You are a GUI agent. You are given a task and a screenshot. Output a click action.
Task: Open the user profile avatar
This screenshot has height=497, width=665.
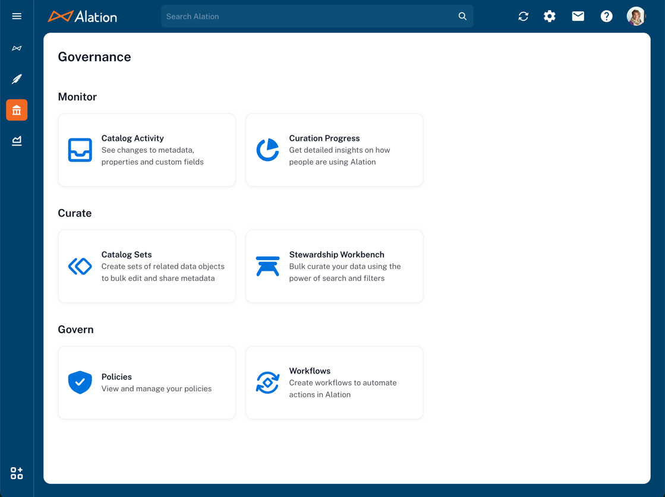click(x=636, y=16)
